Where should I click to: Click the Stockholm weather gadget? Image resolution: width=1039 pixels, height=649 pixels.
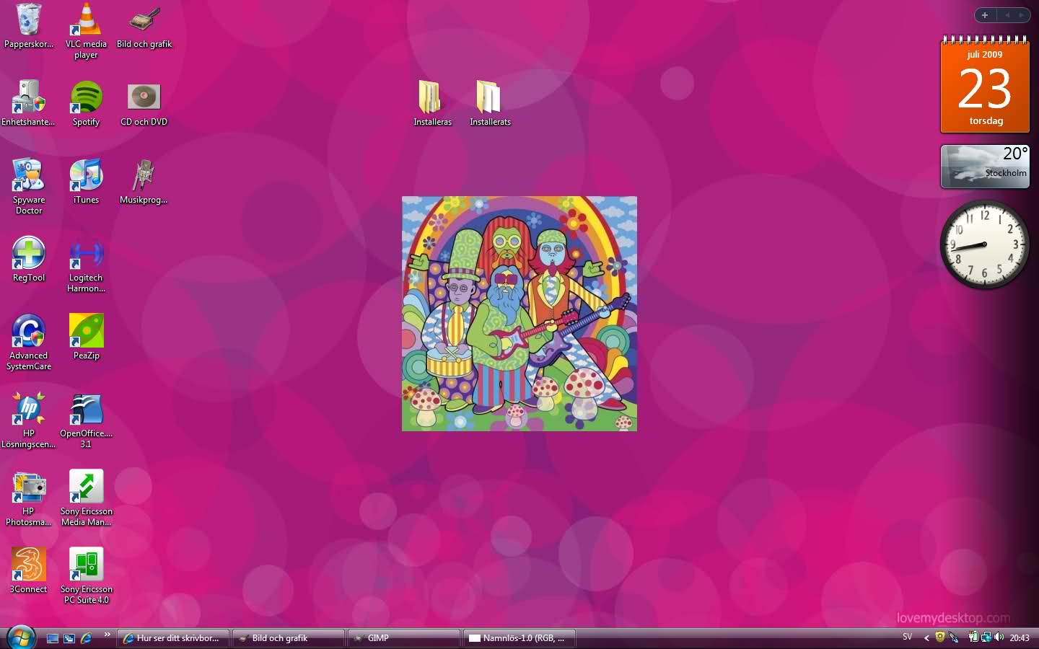[985, 167]
